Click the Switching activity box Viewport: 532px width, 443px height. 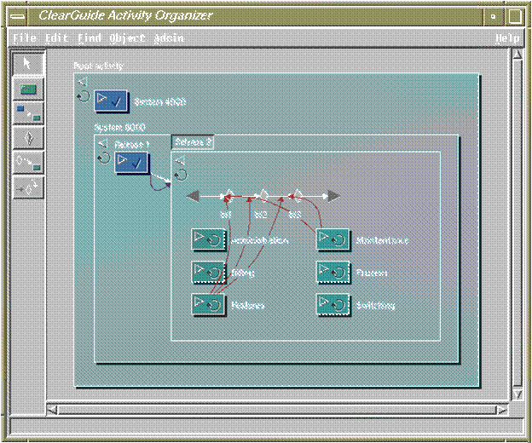pos(332,304)
